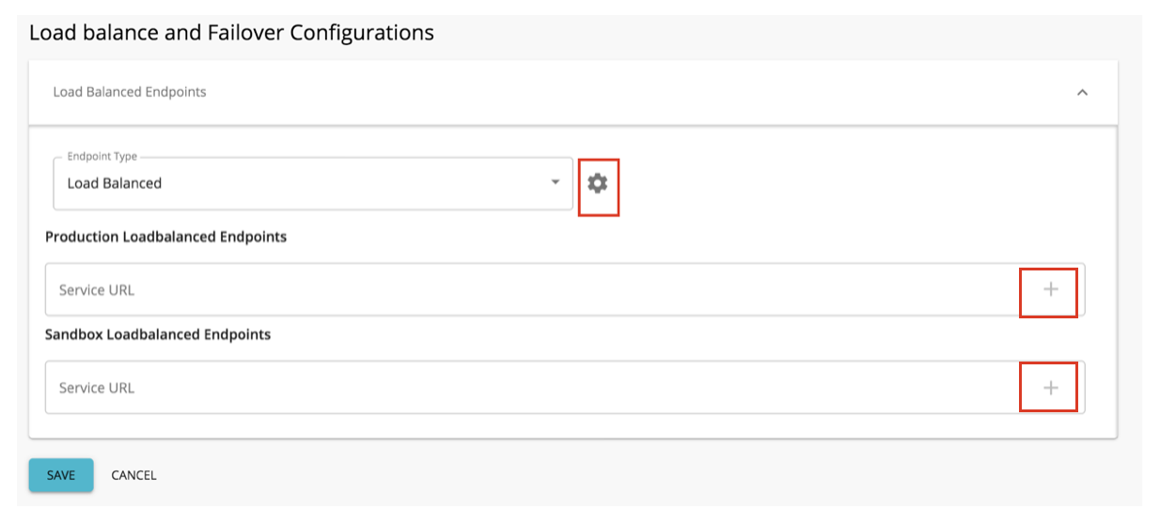Viewport: 1160px width, 524px height.
Task: Click "Production Loadbalanced Endpoints" section label
Action: point(165,237)
